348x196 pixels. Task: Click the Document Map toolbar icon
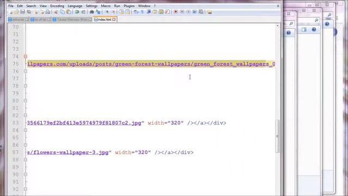161,12
